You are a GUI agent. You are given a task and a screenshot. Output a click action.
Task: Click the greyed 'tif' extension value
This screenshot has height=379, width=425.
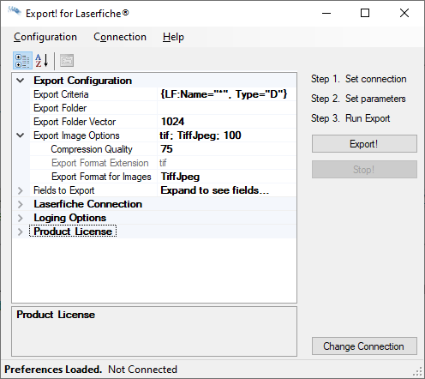163,163
